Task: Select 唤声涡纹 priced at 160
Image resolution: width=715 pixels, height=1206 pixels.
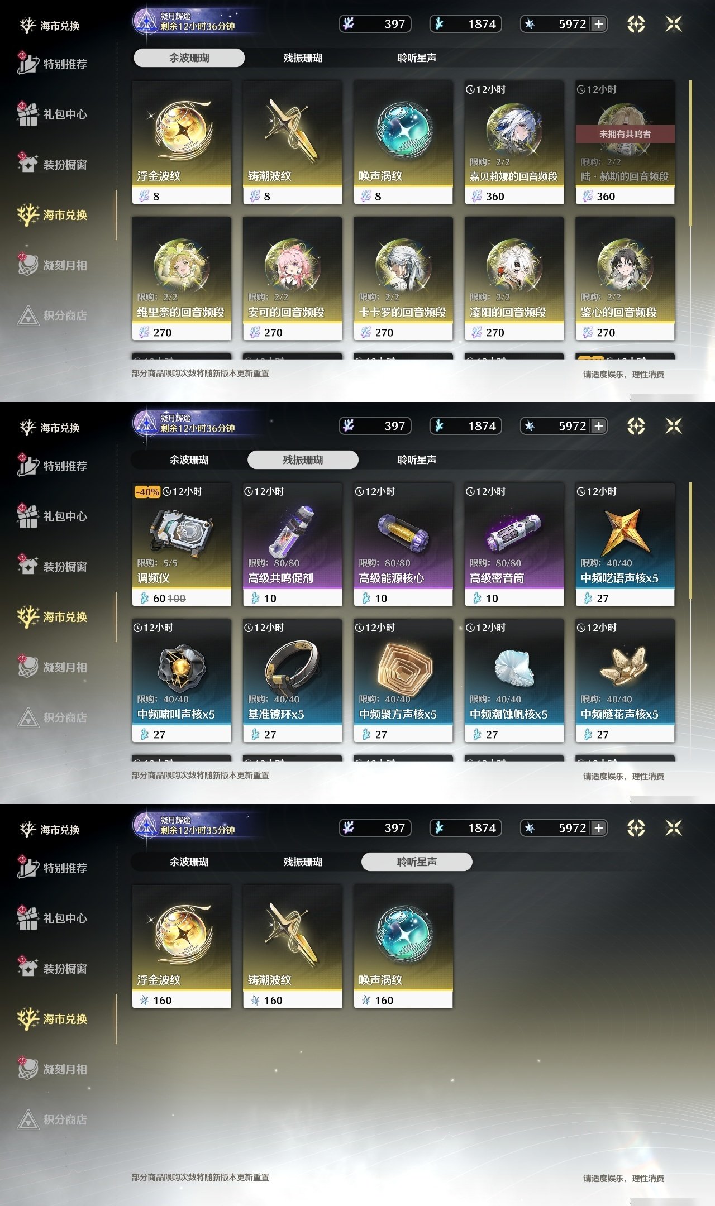Action: 403,946
